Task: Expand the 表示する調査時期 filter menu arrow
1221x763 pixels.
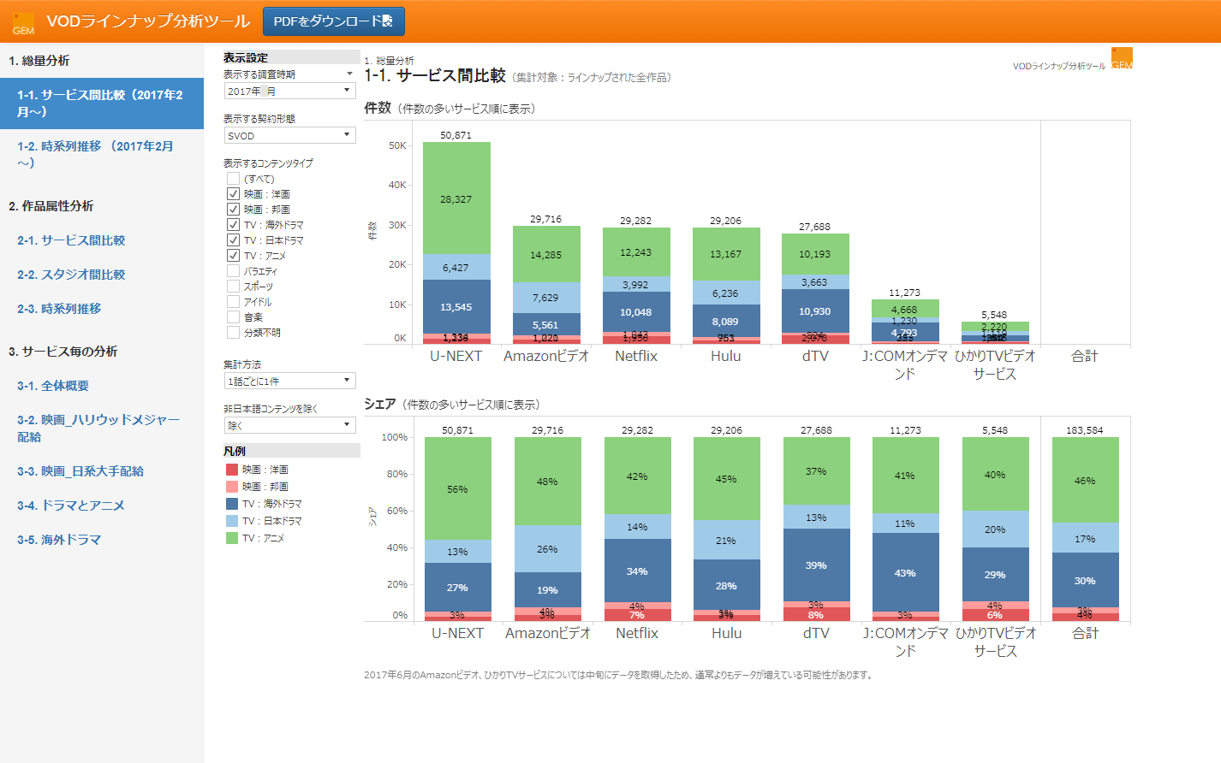Action: pos(349,74)
